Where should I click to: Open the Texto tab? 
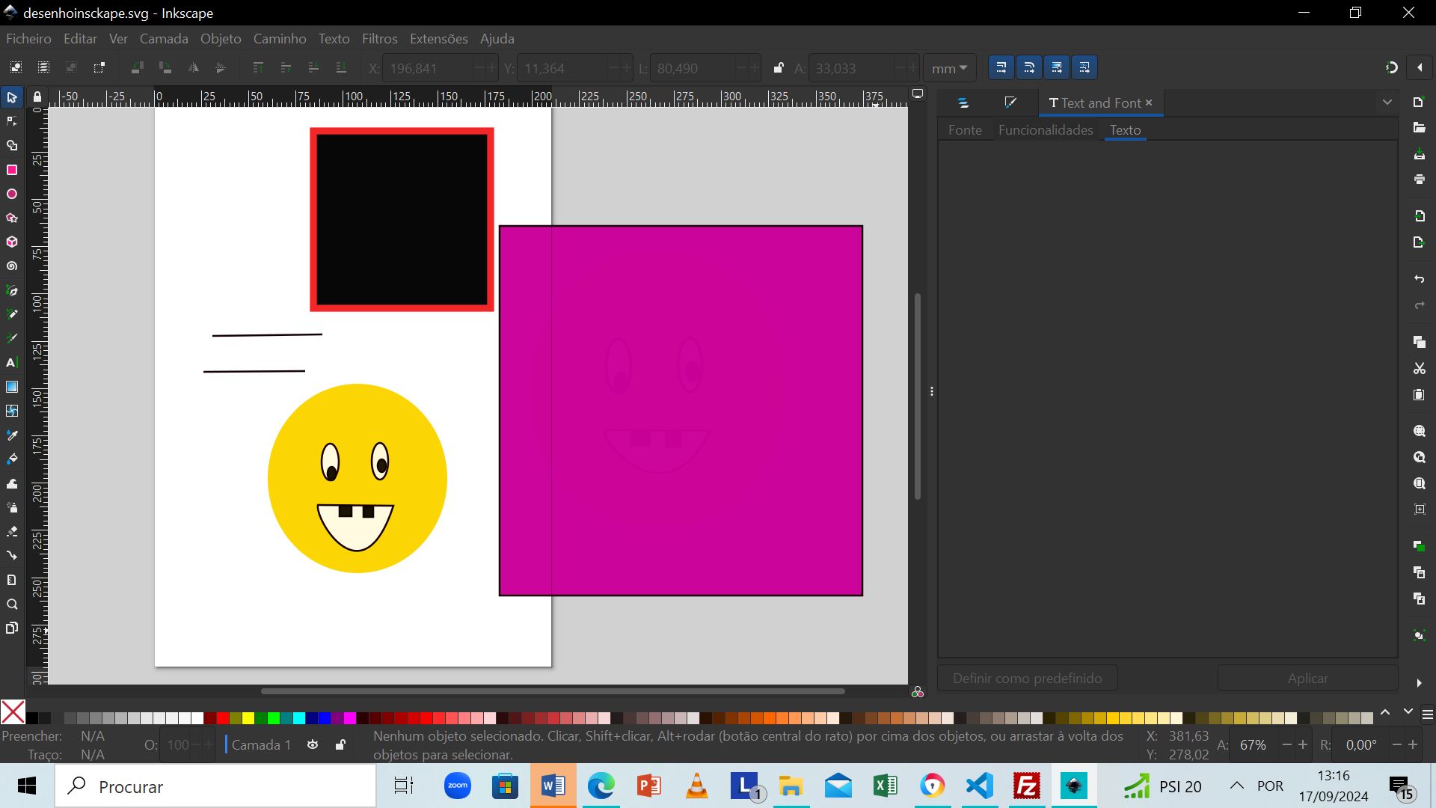1125,129
